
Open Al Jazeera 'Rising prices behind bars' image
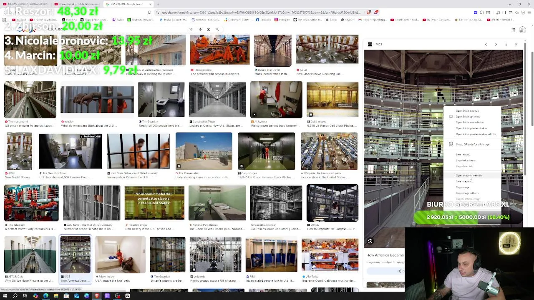pos(276,100)
